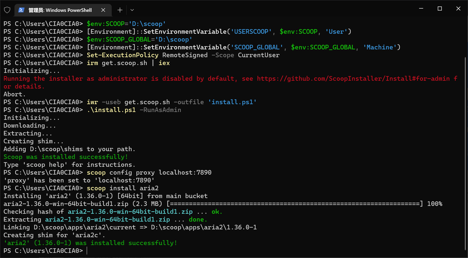
Task: Click the 'Extracting...' output line
Action: pos(28,133)
